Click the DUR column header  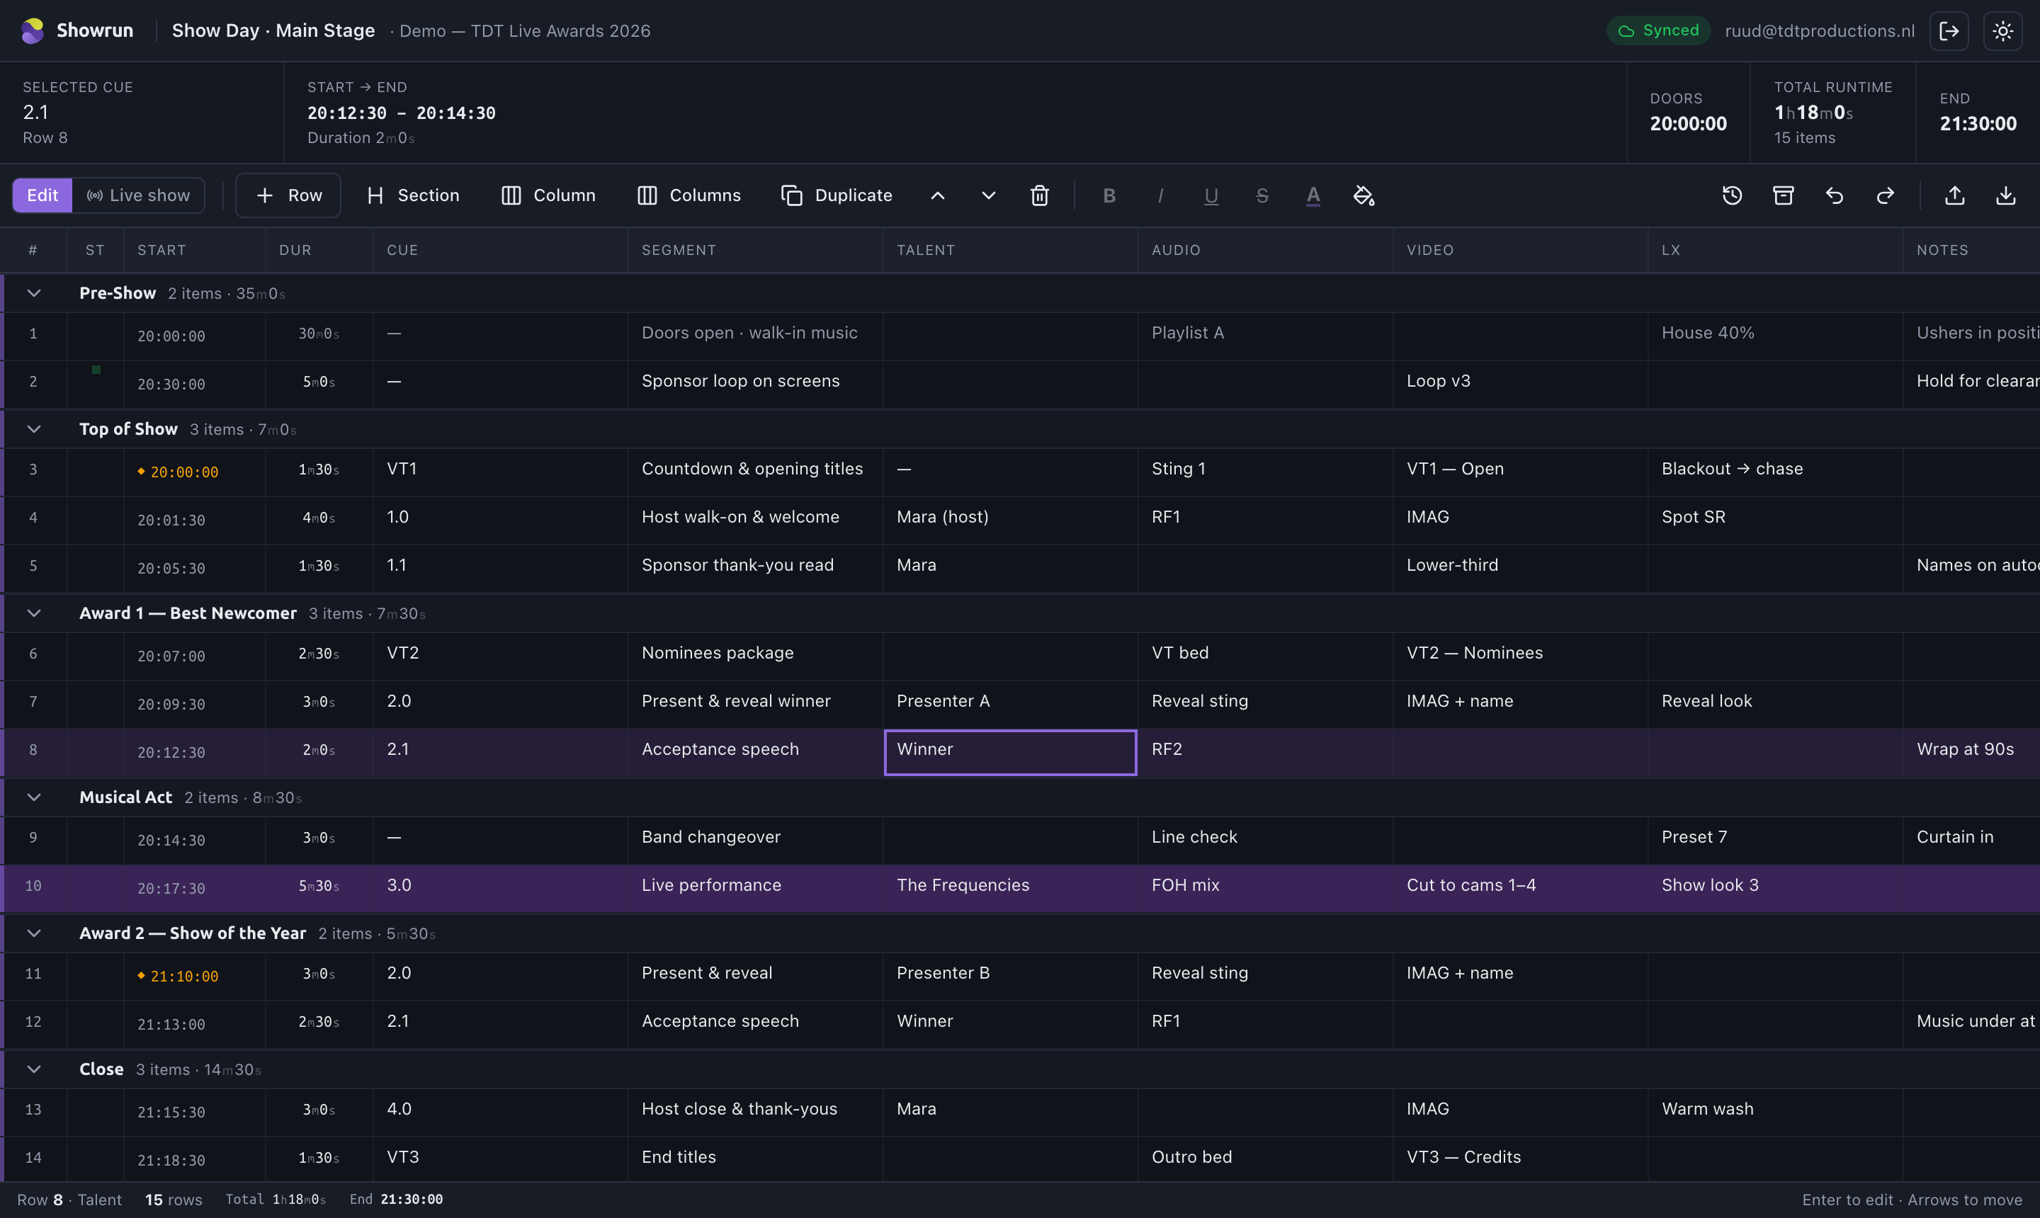tap(319, 251)
